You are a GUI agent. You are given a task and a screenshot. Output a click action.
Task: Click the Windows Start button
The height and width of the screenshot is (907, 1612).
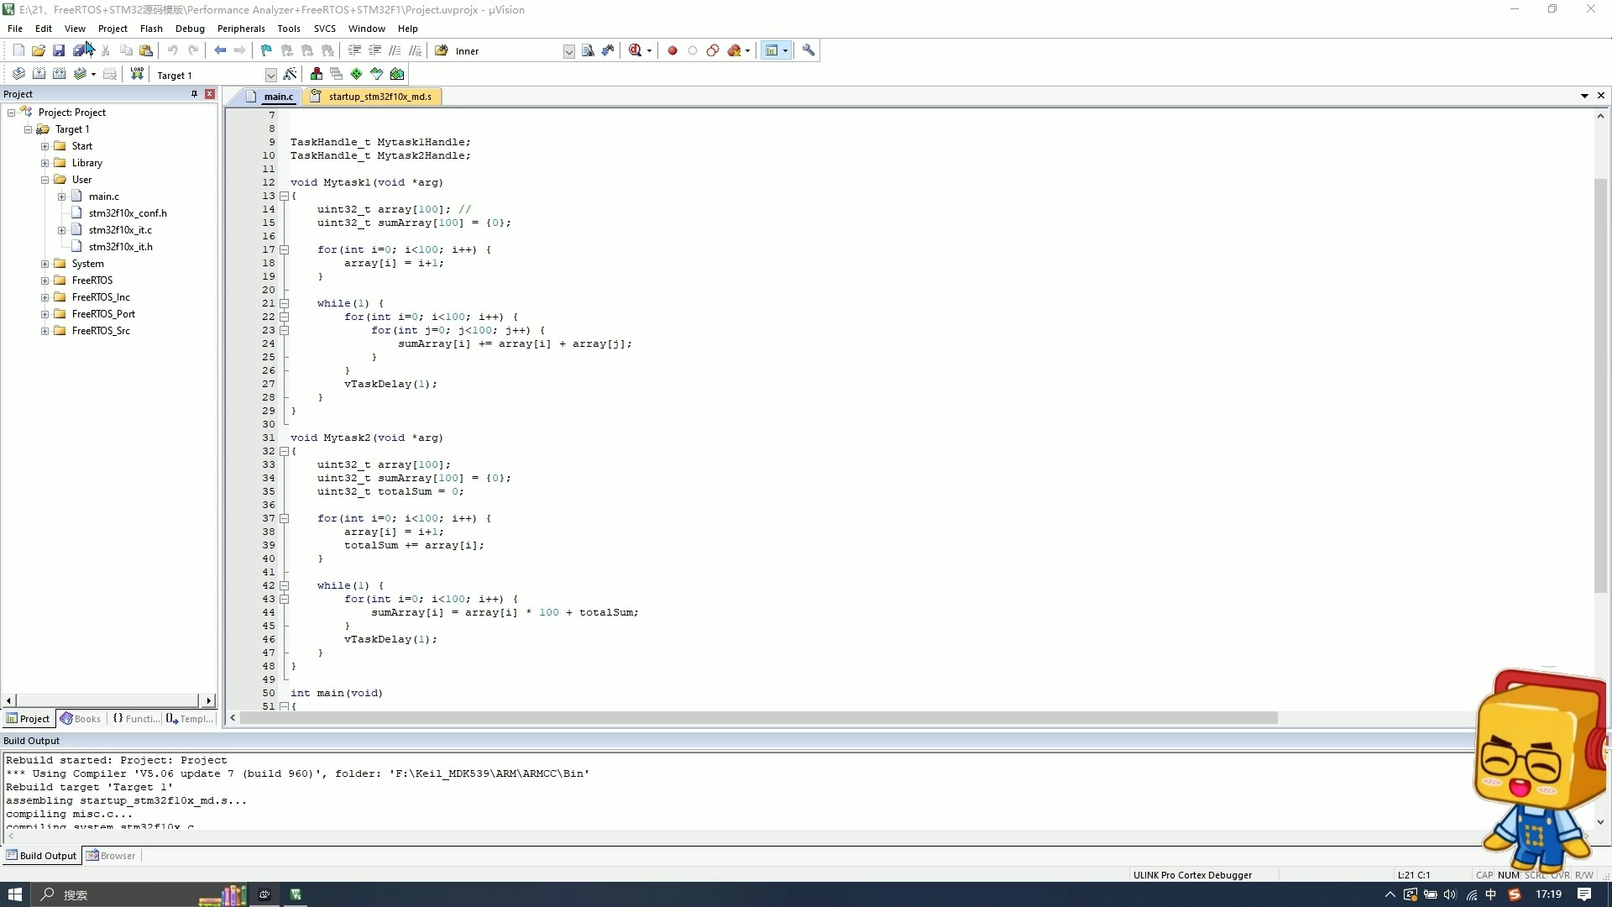click(x=14, y=894)
